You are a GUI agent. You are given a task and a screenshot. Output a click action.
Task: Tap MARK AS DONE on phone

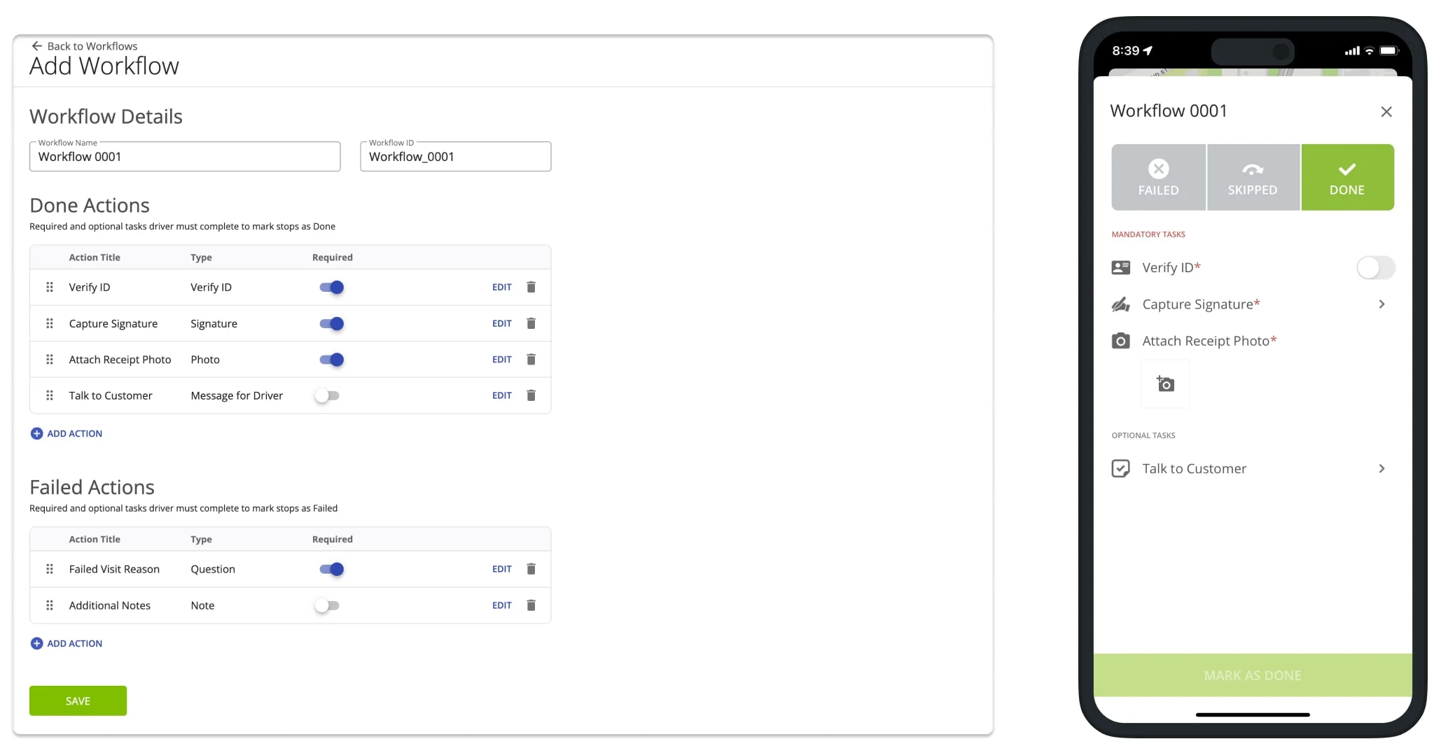point(1252,675)
